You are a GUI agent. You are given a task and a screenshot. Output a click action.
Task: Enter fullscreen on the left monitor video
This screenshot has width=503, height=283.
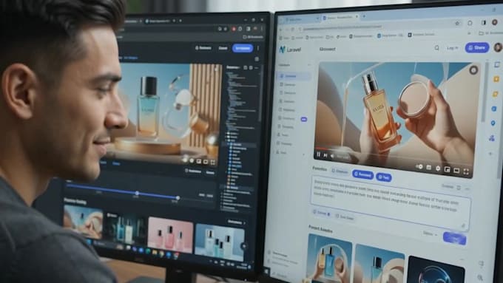coord(213,163)
